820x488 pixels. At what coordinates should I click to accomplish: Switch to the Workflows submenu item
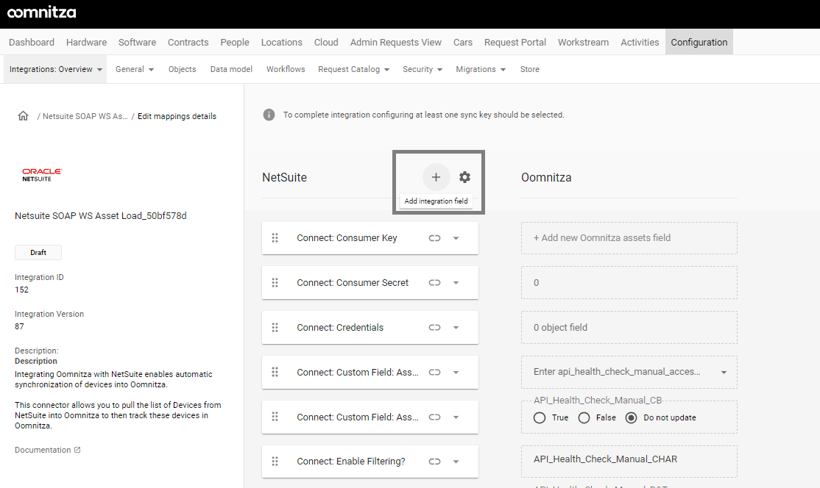pos(286,69)
